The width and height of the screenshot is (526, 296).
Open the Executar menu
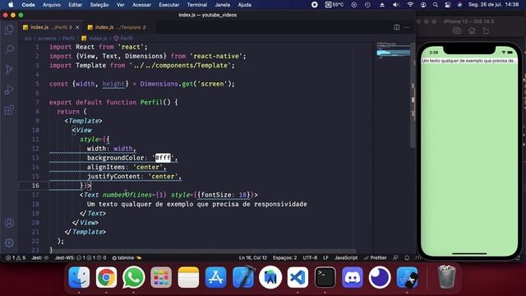click(169, 5)
